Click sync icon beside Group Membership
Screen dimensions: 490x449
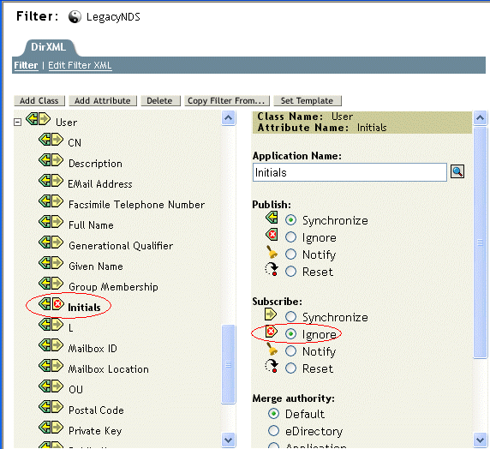pyautogui.click(x=51, y=284)
